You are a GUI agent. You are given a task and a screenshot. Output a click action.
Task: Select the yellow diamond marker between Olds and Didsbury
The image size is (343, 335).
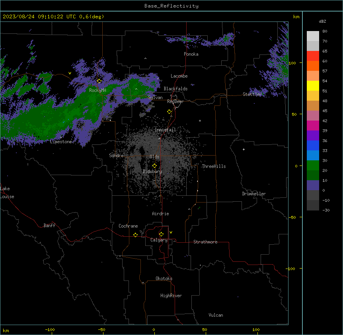(x=154, y=166)
